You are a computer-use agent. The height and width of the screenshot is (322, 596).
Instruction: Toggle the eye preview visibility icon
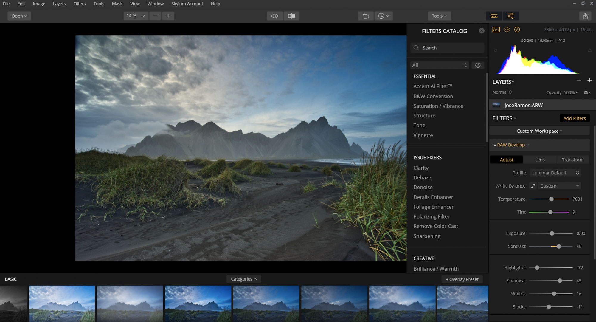click(x=274, y=16)
